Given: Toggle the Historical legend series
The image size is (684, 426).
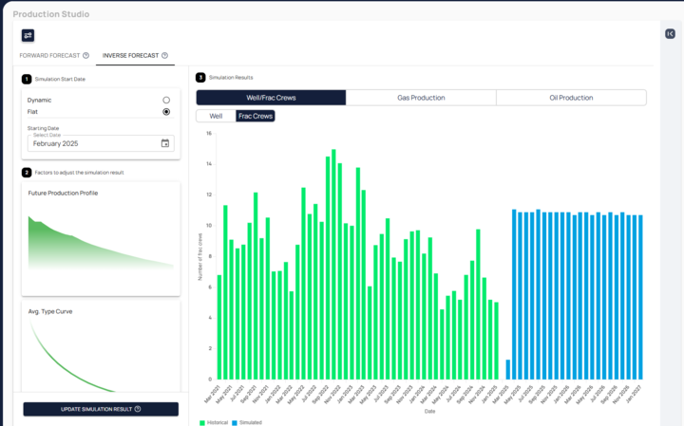Looking at the screenshot, I should click(x=214, y=421).
